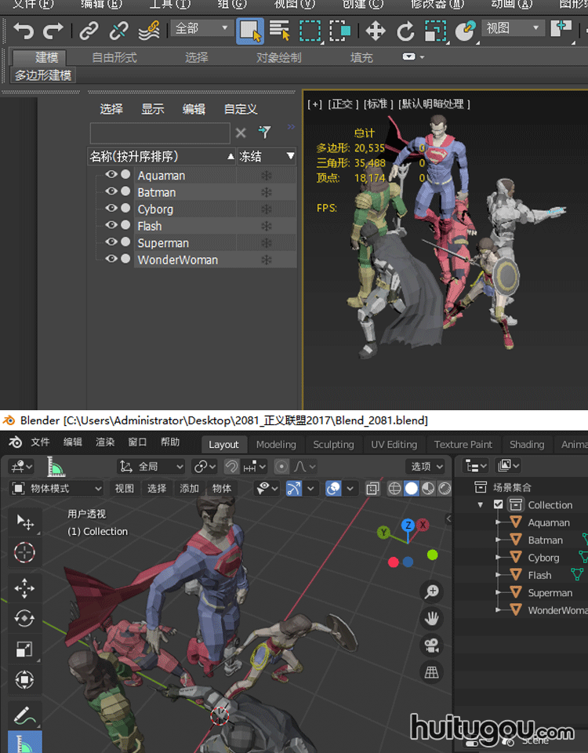Screen dimensions: 588x753
Task: Uncheck the Collection checkbox in Blender outliner
Action: coord(499,504)
